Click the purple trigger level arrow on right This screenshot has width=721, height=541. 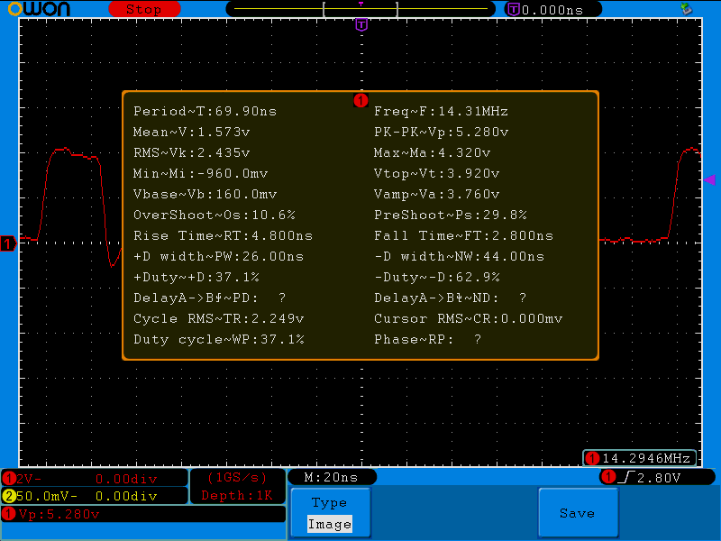click(x=708, y=180)
